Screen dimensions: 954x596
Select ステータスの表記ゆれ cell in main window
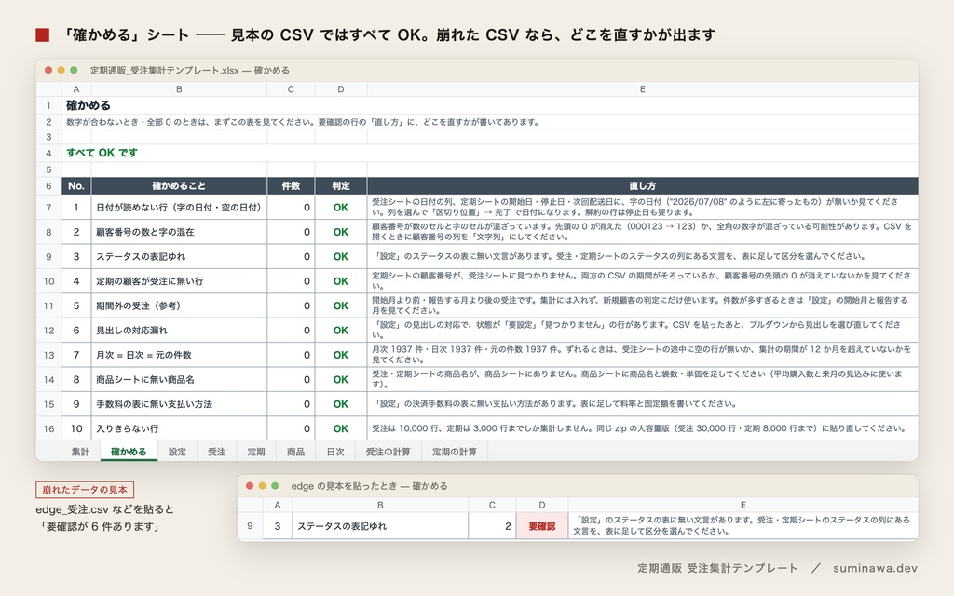click(x=179, y=257)
